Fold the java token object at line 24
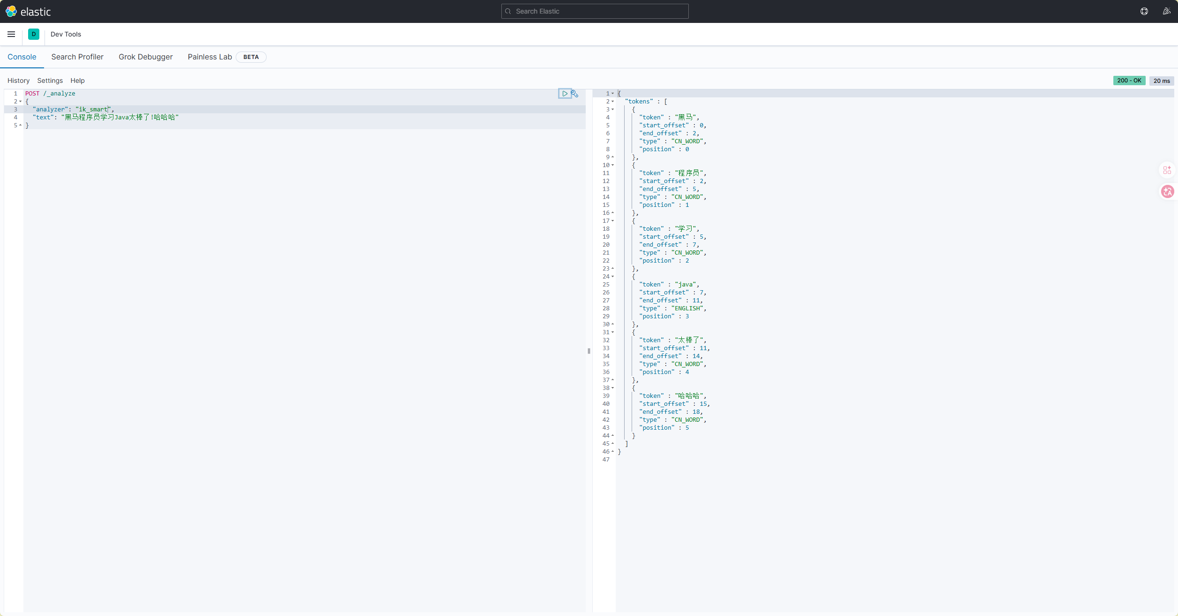Image resolution: width=1178 pixels, height=616 pixels. 612,277
